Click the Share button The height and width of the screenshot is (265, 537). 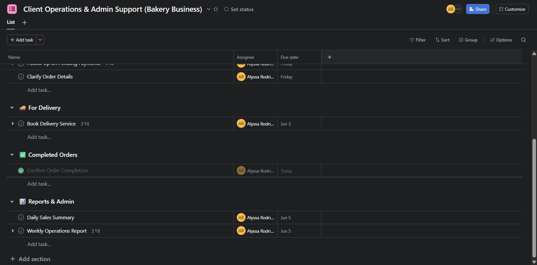click(x=478, y=9)
